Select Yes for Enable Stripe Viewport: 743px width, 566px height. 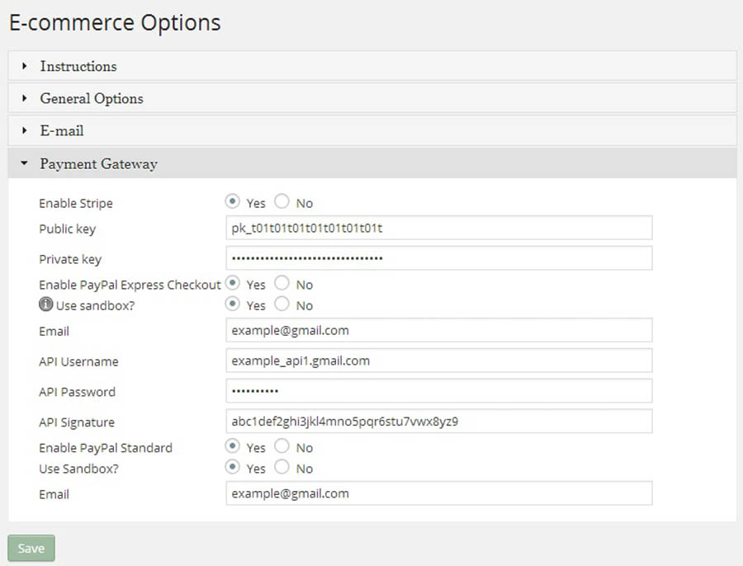point(233,202)
